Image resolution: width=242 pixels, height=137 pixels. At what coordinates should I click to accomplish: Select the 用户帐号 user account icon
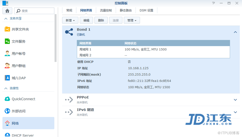pyautogui.click(x=7, y=53)
